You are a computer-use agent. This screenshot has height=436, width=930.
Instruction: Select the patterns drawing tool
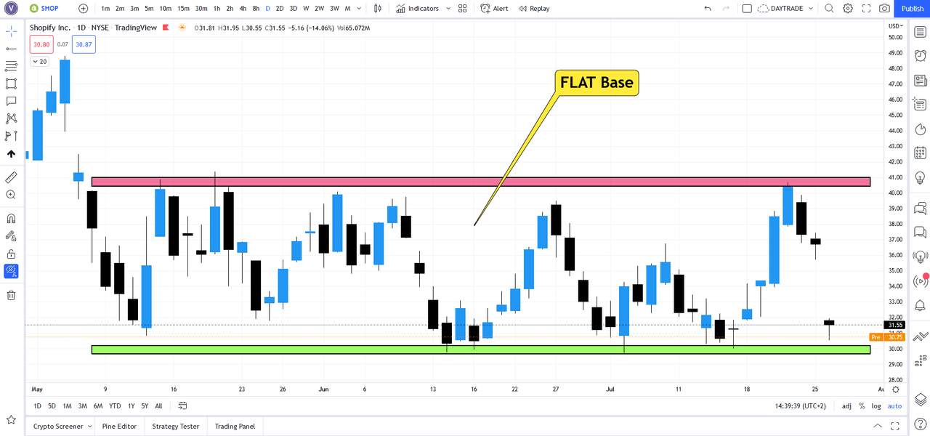pos(11,118)
